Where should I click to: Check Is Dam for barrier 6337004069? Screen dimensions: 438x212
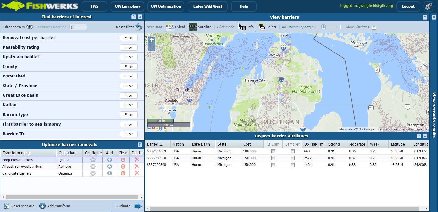point(273,151)
